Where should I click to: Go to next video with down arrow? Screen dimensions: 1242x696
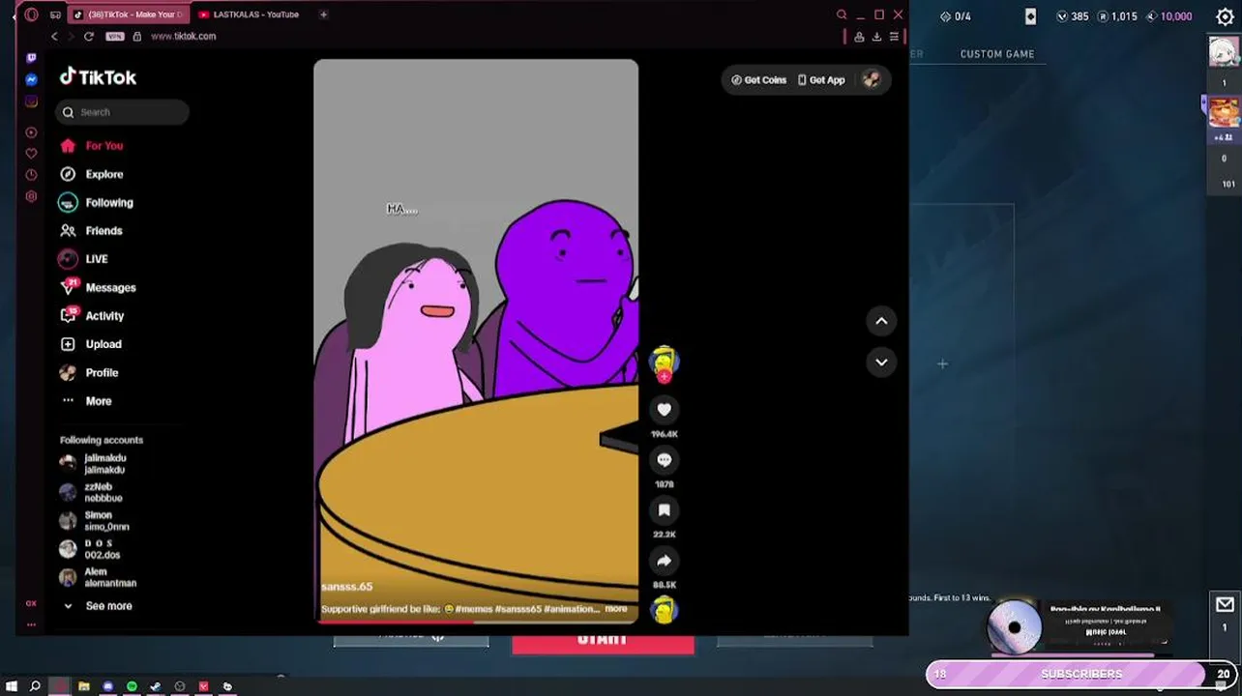[881, 362]
